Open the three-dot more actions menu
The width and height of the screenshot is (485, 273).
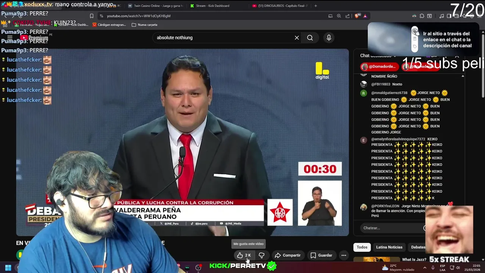click(x=344, y=255)
